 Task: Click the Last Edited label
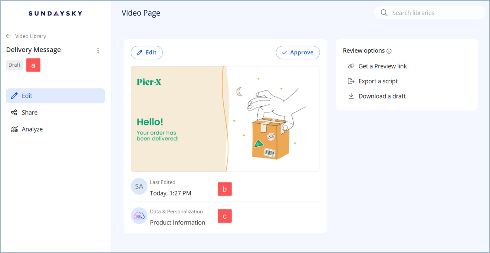pyautogui.click(x=163, y=182)
